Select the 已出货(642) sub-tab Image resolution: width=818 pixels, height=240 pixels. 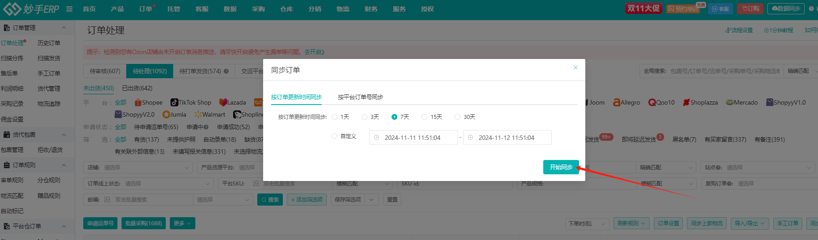tap(137, 88)
